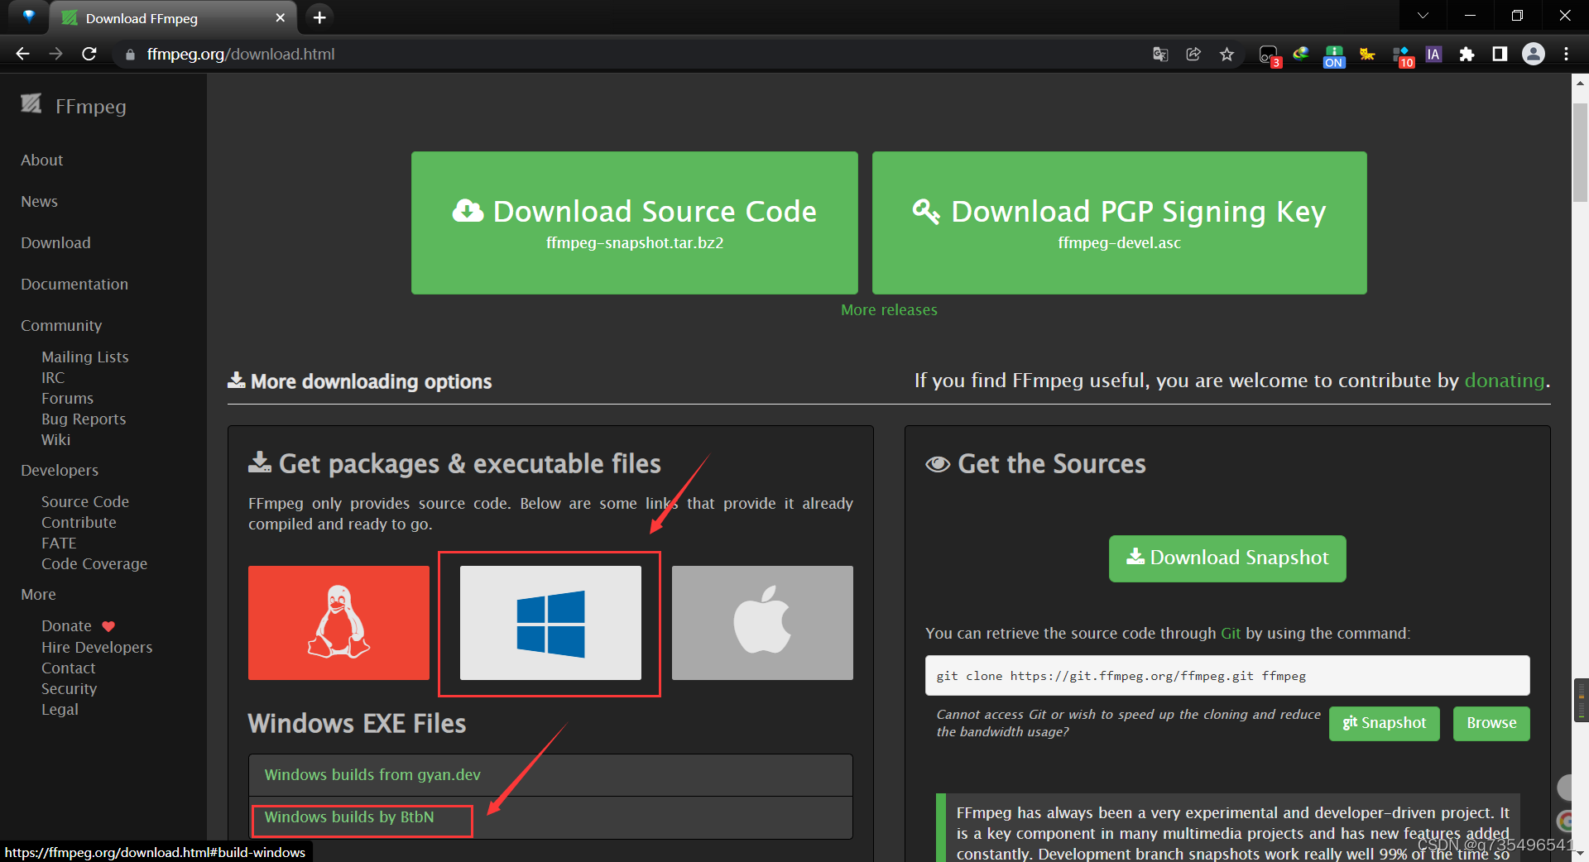
Task: Bookmark page with star icon
Action: tap(1227, 54)
